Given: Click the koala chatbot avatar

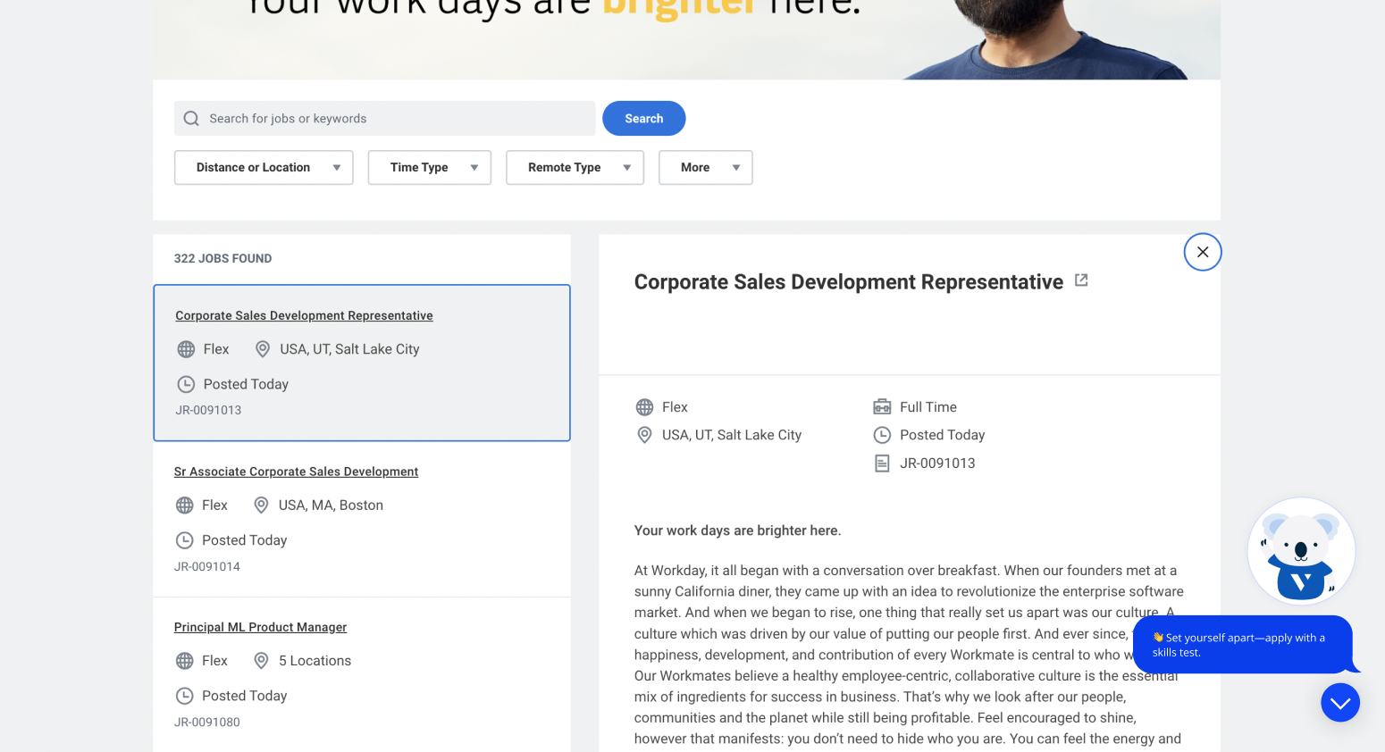Looking at the screenshot, I should click(x=1301, y=552).
